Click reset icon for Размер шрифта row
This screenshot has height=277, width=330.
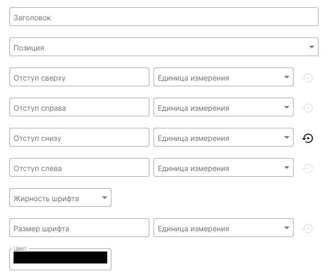tap(308, 229)
